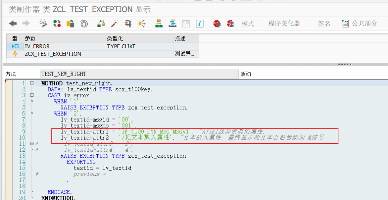Set a session breakpoint stop icon
Viewport: 388px width, 200px height.
(x=217, y=24)
